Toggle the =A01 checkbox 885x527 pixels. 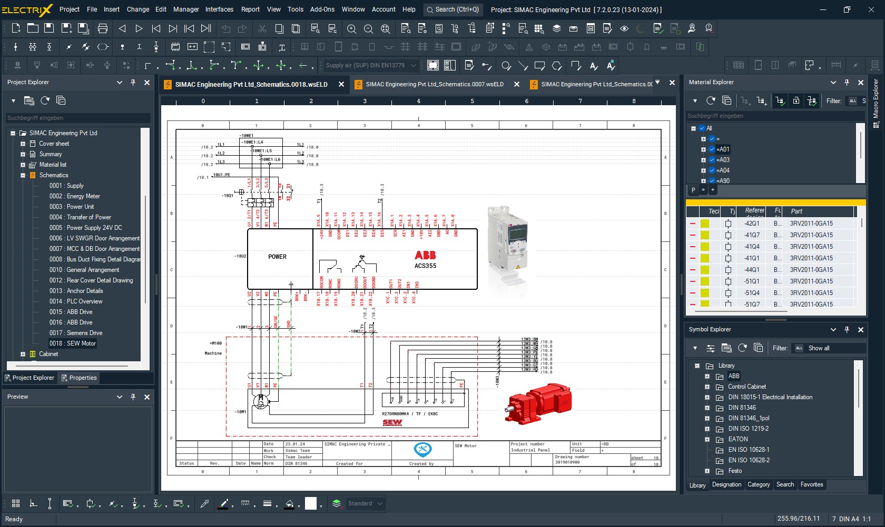tap(712, 149)
